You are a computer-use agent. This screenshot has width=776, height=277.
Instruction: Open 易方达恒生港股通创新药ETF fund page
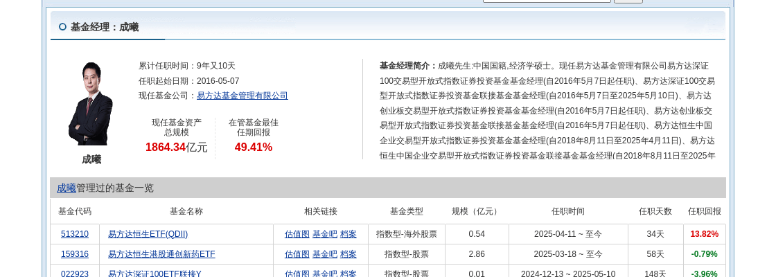161,254
